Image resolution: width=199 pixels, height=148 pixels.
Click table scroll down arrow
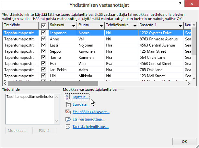194,78
